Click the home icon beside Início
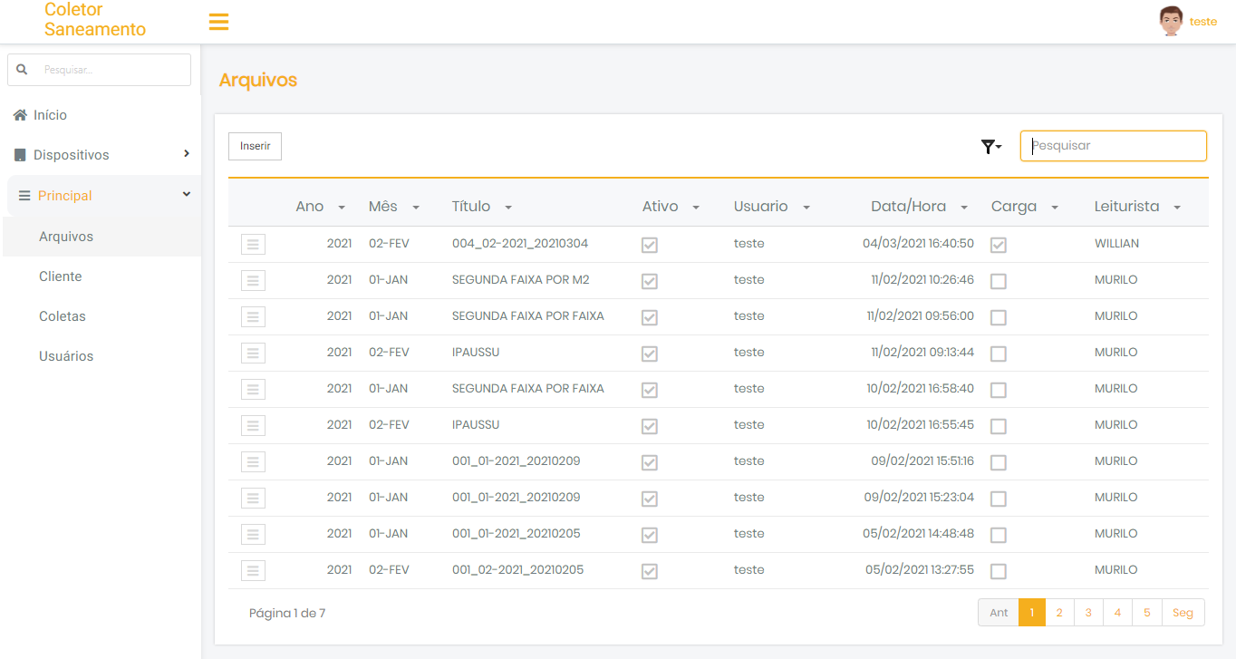The image size is (1236, 659). point(20,115)
